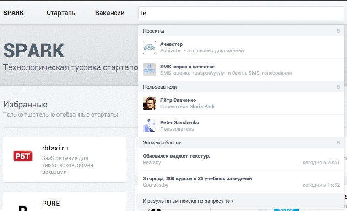Click the Проекты section header
This screenshot has width=347, height=211.
coord(153,31)
